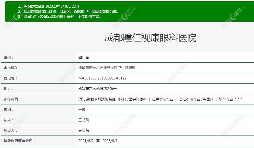The image size is (254, 148).
Task: Click the 地址 label
Action: point(9,89)
